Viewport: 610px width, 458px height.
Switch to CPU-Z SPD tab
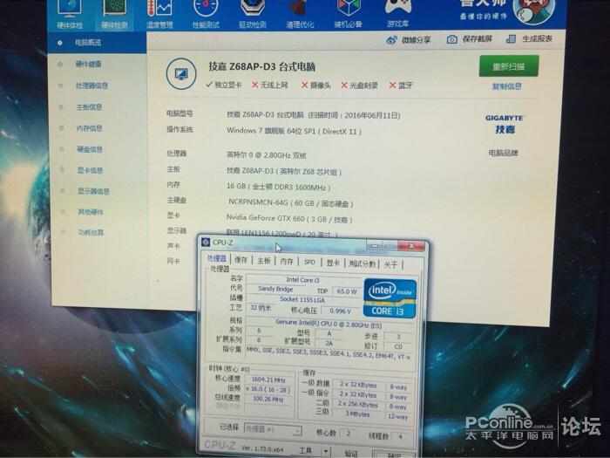pyautogui.click(x=309, y=262)
